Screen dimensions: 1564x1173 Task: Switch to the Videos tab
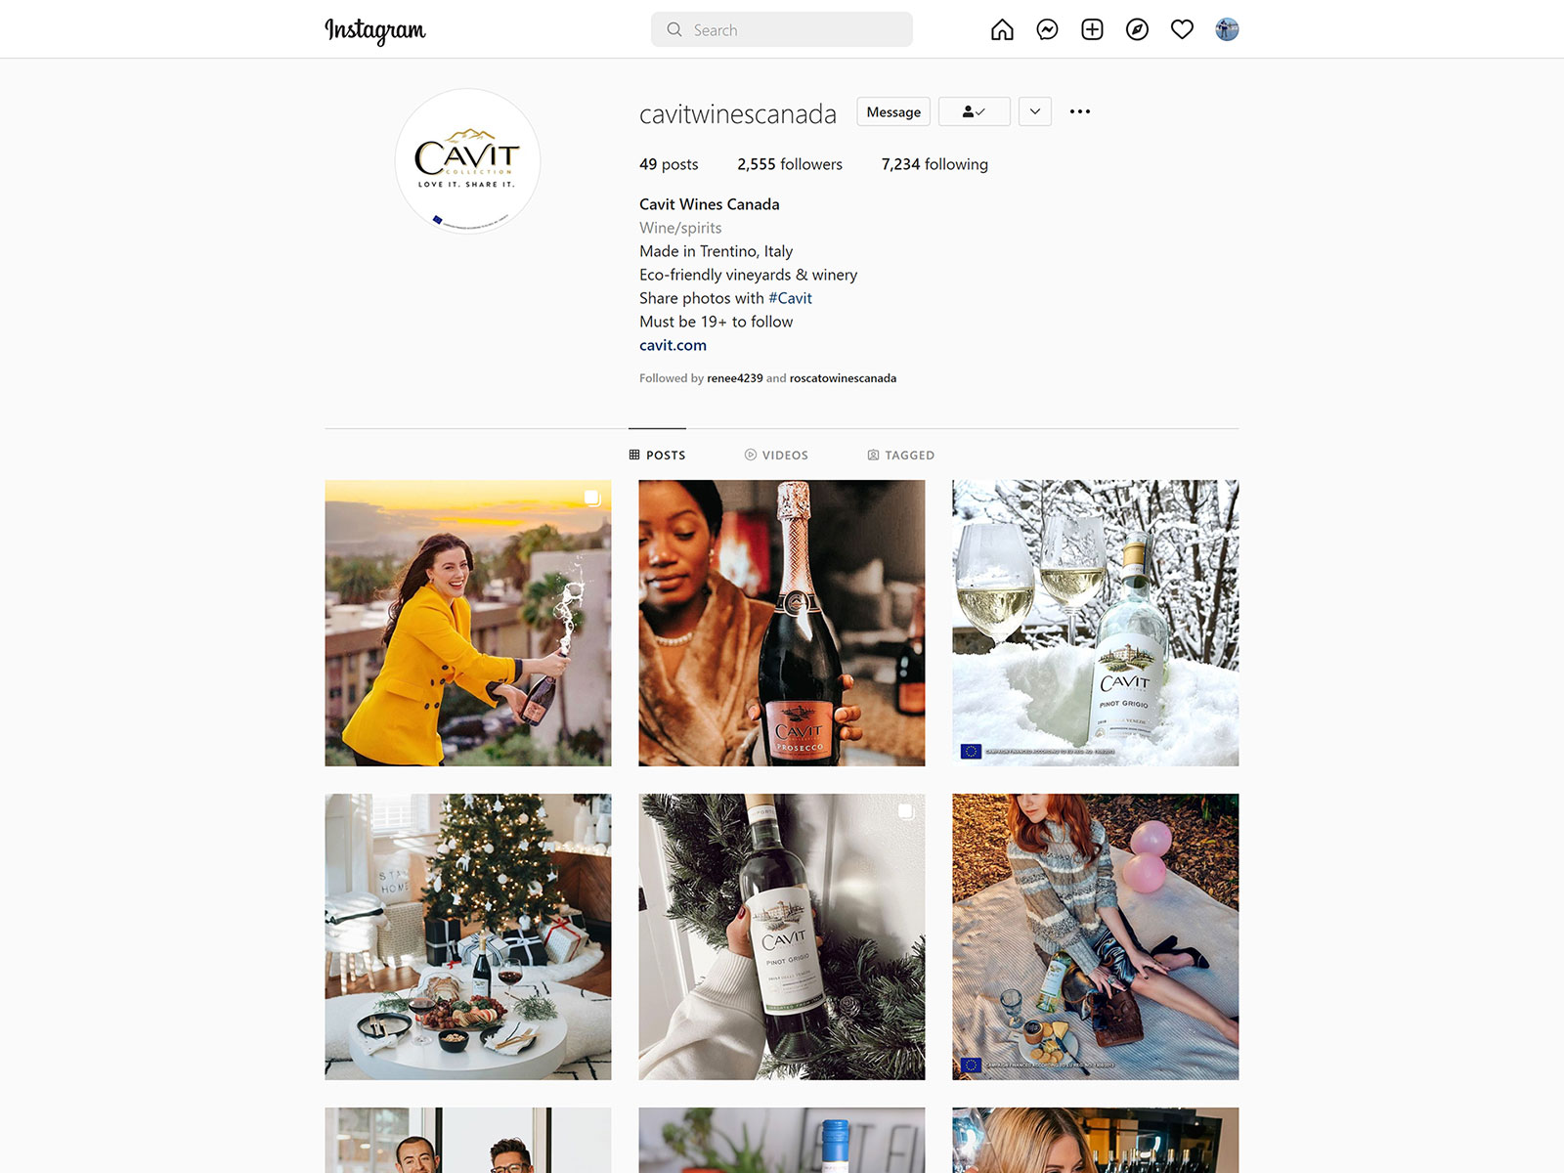(776, 455)
